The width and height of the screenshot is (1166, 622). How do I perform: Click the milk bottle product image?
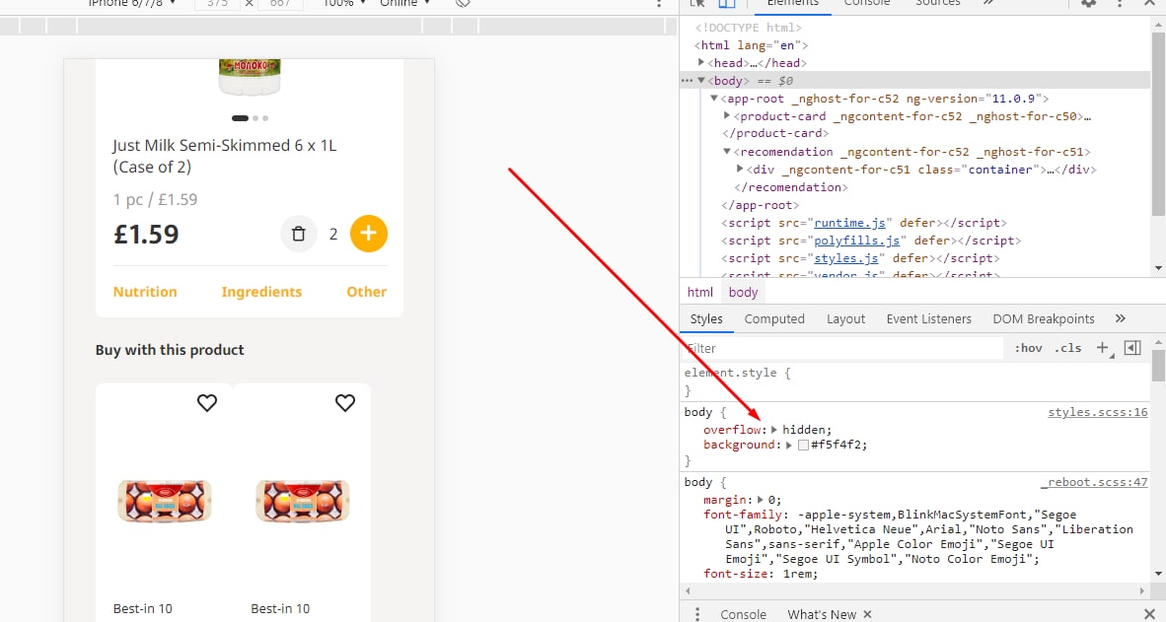250,77
